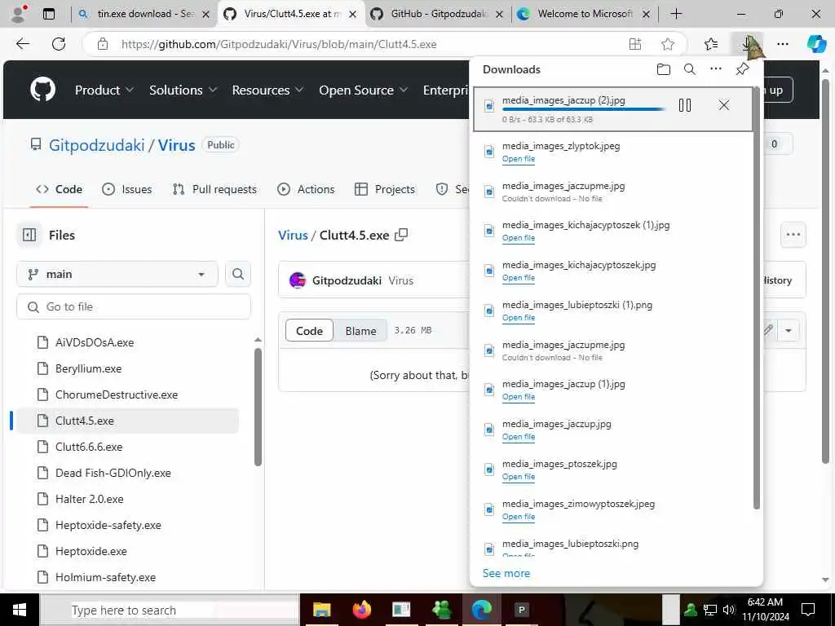835x626 pixels.
Task: Open the main branch dropdown
Action: (117, 274)
